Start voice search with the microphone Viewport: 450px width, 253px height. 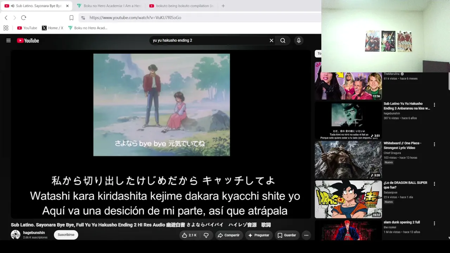coord(299,40)
